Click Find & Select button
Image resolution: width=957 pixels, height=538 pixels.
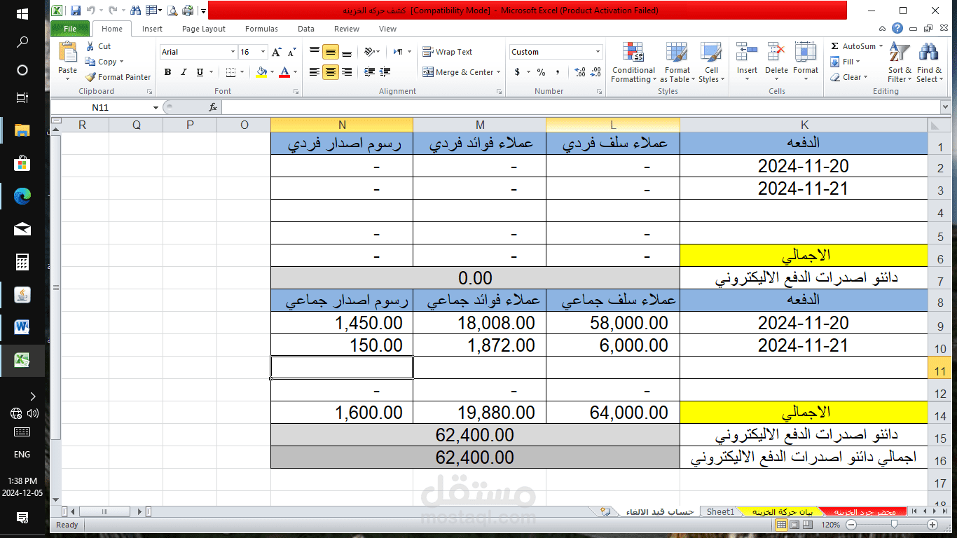929,63
